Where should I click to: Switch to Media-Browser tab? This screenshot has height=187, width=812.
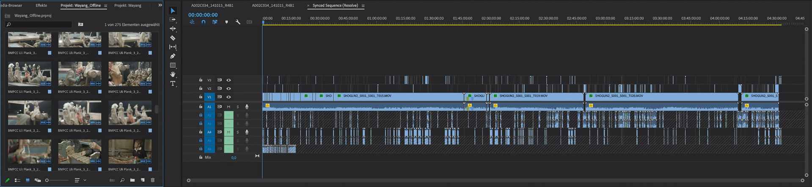pos(11,5)
